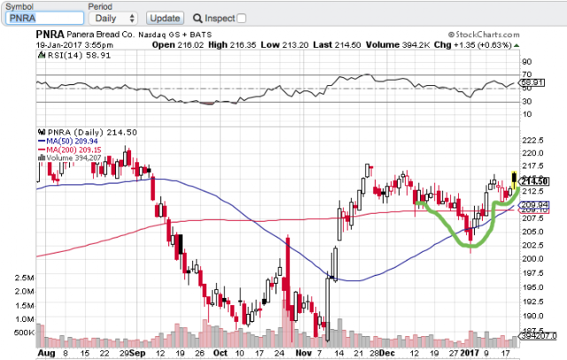Click the 394207.0 volume axis label

[x=539, y=336]
